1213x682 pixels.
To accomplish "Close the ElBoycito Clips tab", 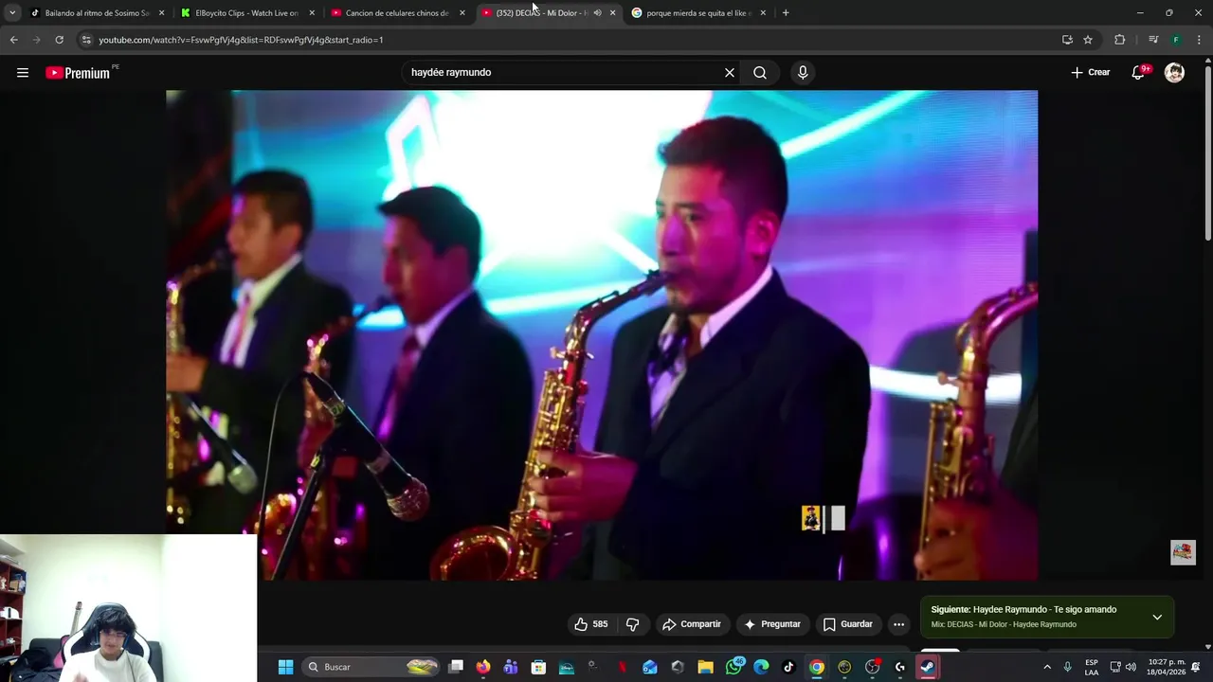I will 312,13.
